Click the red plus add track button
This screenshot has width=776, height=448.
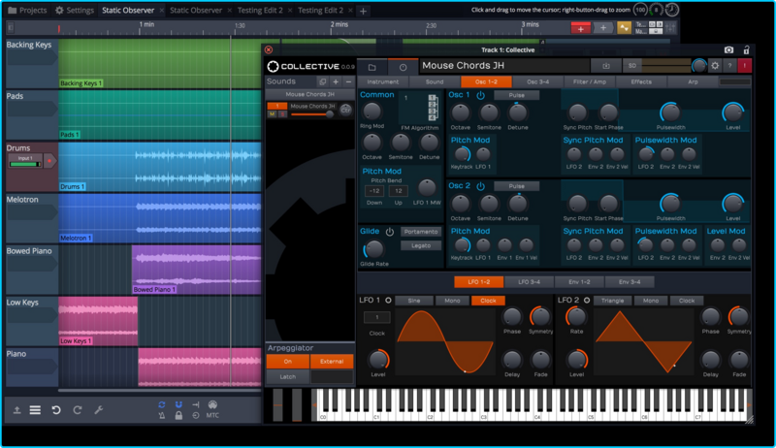(x=580, y=28)
